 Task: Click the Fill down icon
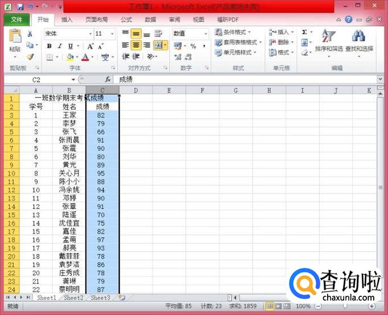click(304, 43)
